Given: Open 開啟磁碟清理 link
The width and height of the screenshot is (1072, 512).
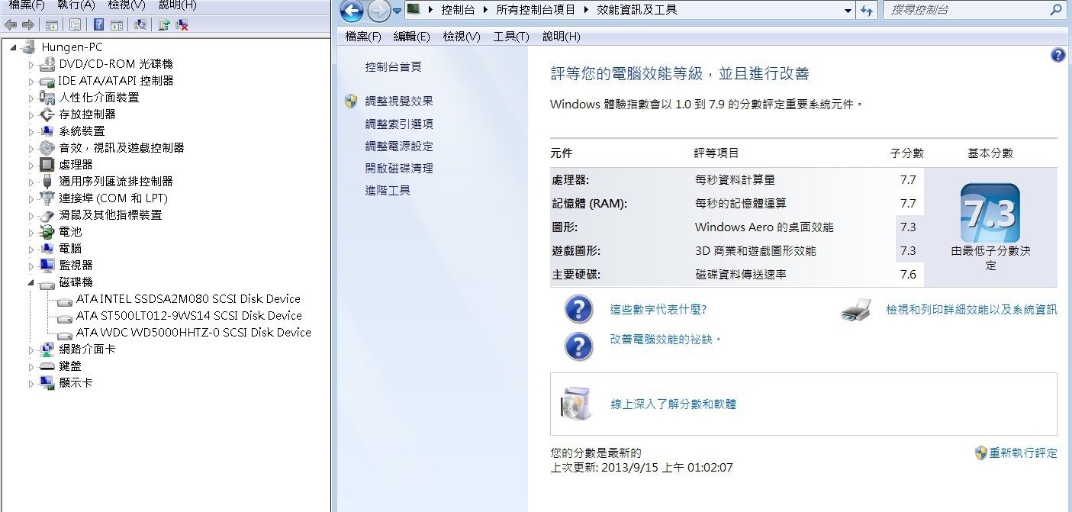Looking at the screenshot, I should [x=399, y=168].
